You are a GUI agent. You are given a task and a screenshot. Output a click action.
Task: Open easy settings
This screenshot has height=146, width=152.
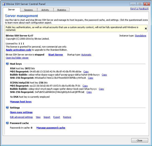pyautogui.click(x=21, y=112)
